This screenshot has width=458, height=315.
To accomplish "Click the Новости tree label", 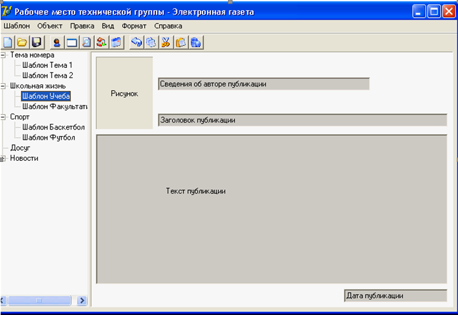I will [24, 158].
